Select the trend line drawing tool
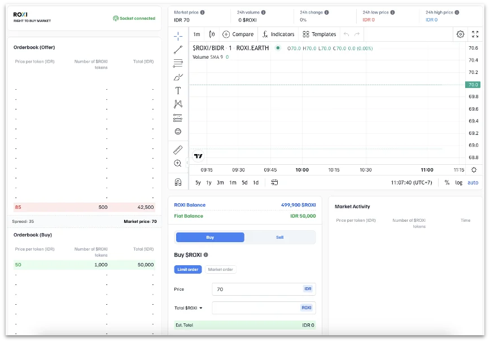This screenshot has height=342, width=490. 178,50
